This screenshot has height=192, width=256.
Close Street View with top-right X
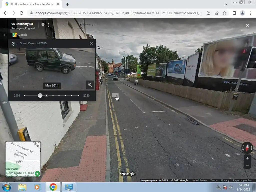(247, 26)
